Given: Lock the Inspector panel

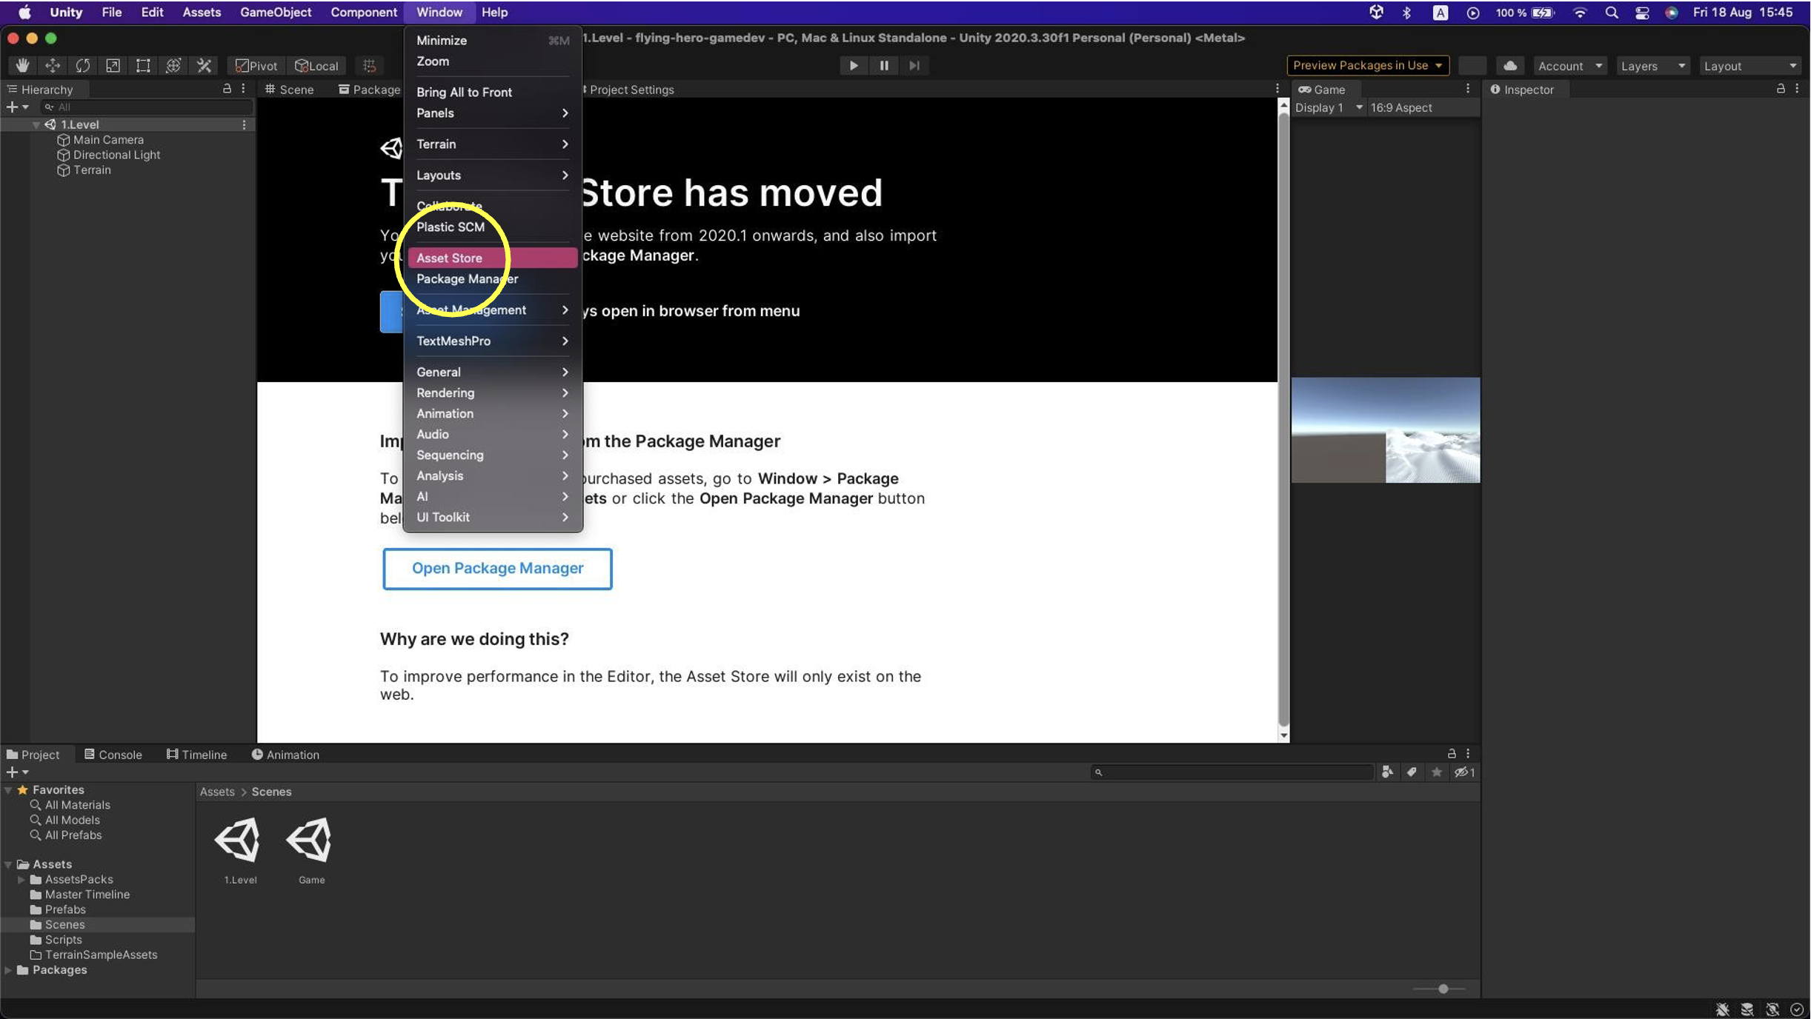Looking at the screenshot, I should (x=1781, y=89).
